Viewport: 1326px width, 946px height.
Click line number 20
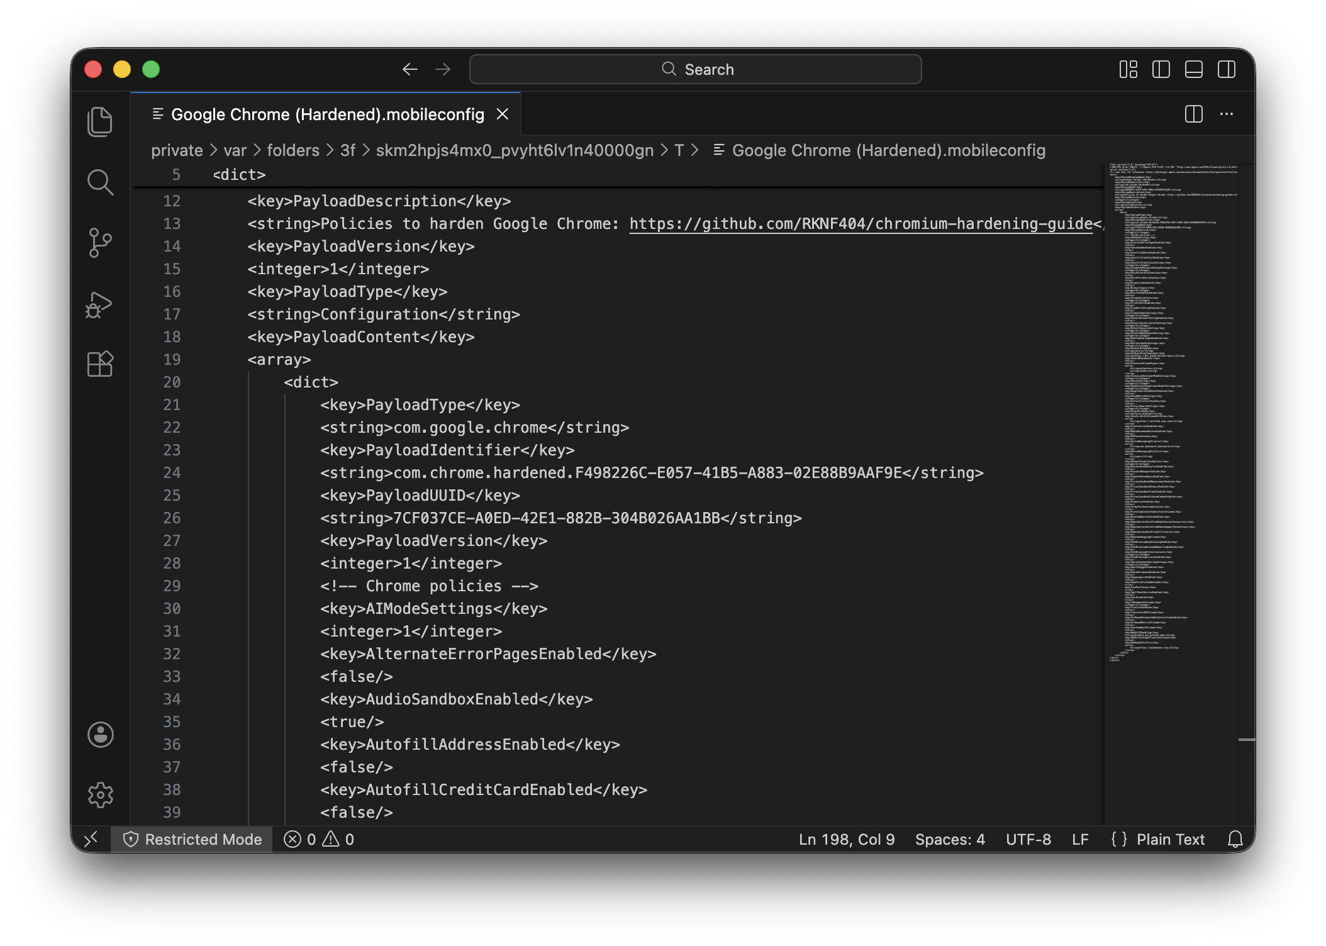(171, 382)
